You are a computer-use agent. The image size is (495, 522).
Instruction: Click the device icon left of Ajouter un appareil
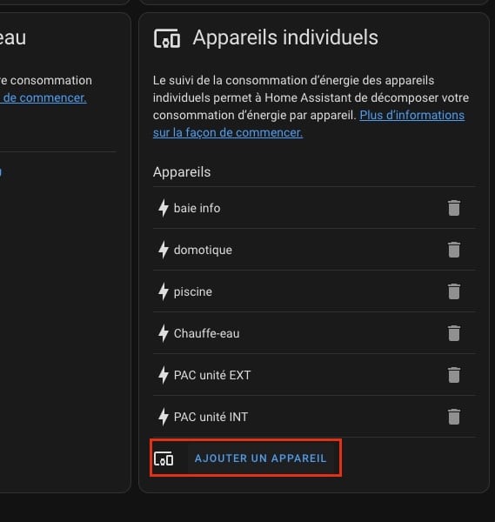164,458
